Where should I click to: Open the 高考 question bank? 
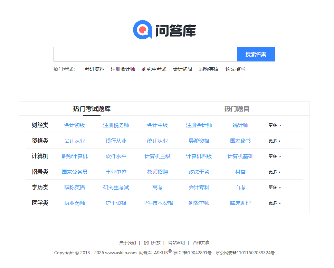158,188
